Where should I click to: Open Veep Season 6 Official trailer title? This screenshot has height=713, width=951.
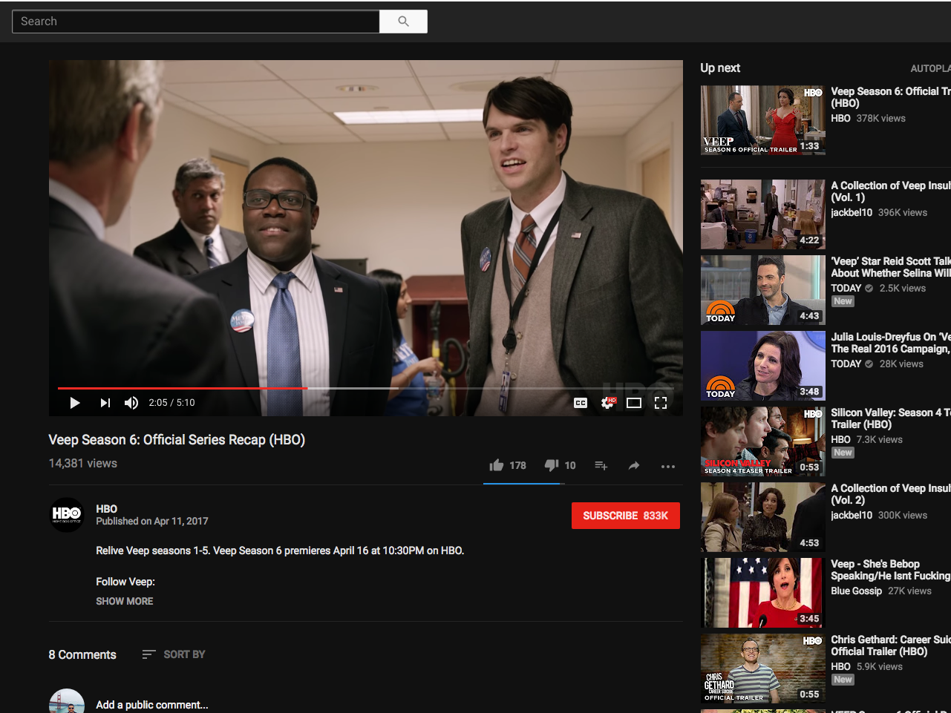[890, 97]
